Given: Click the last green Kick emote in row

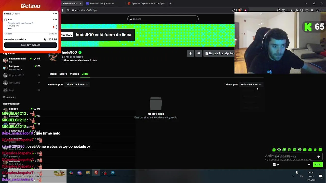Looking at the screenshot, I should coord(320,150).
